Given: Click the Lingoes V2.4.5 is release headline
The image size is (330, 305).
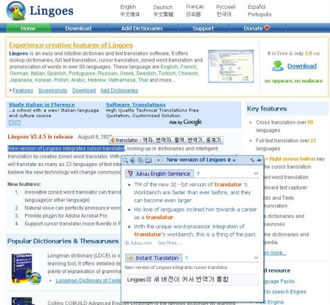Looking at the screenshot, I should [x=40, y=137].
